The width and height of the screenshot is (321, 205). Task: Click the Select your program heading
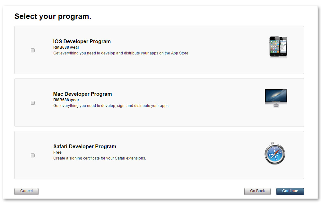(x=53, y=16)
